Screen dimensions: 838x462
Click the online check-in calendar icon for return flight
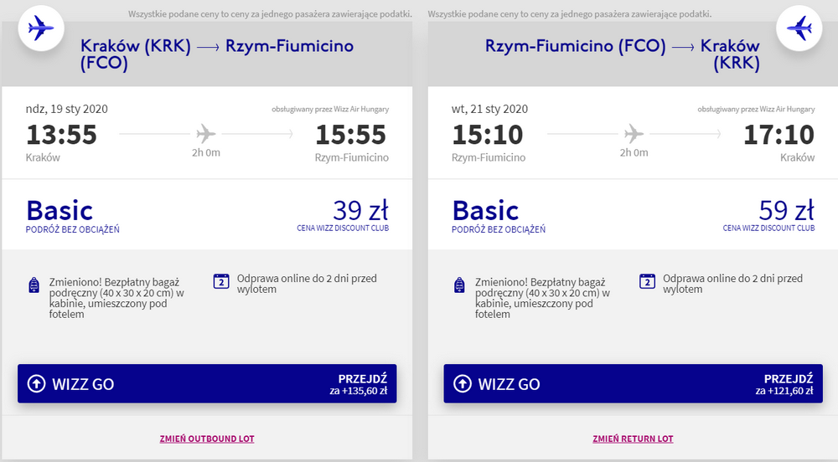647,281
